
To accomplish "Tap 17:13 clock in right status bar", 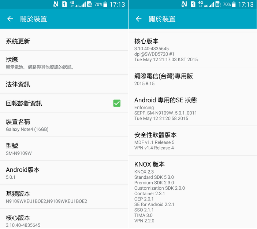I will [x=246, y=4].
